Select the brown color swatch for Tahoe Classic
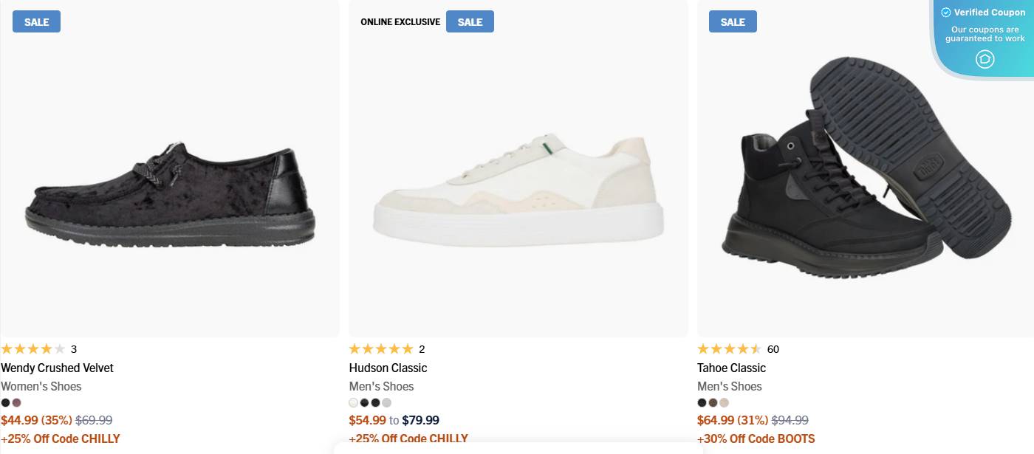The image size is (1034, 454). click(713, 402)
